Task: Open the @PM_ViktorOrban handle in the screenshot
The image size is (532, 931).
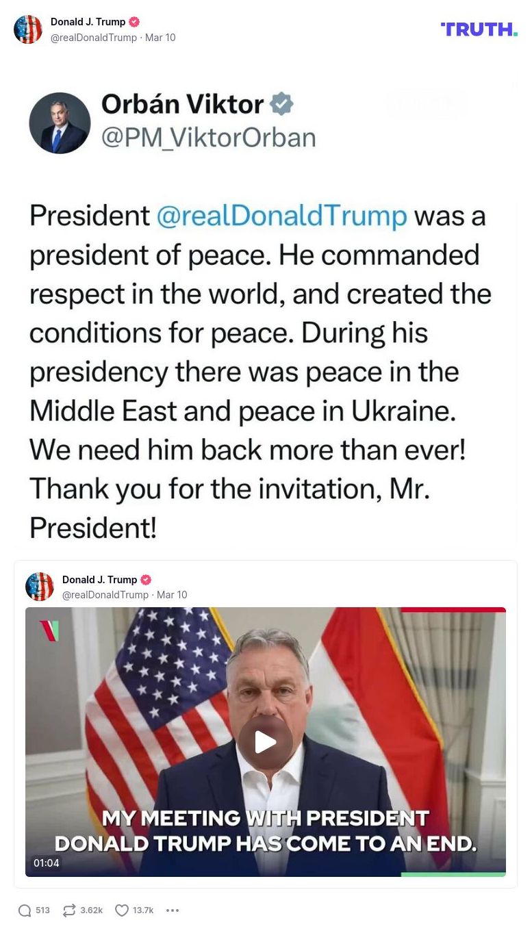Action: pos(210,138)
